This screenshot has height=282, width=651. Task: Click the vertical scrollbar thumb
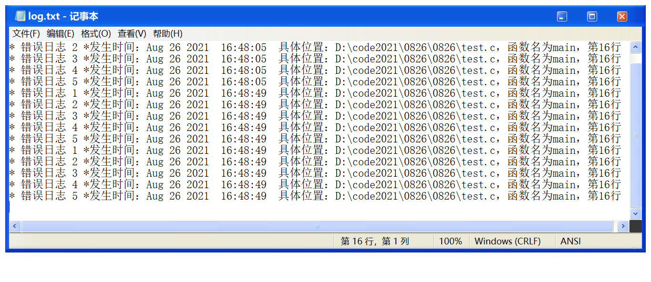(x=636, y=135)
